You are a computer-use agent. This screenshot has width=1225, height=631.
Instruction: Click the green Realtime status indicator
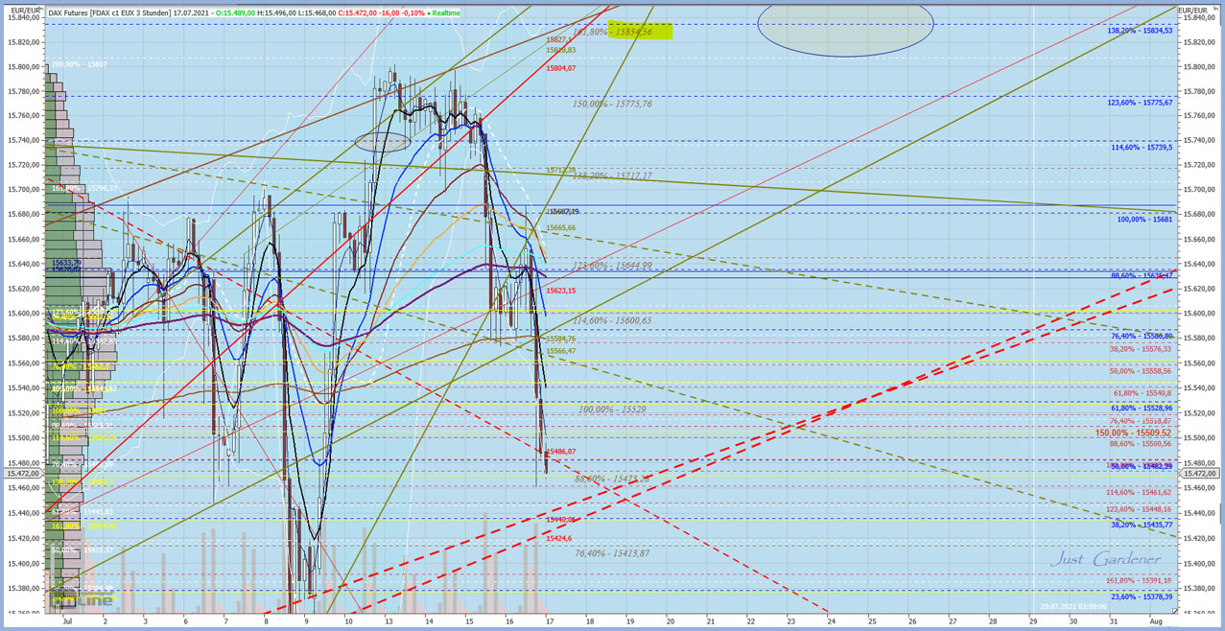(x=442, y=12)
